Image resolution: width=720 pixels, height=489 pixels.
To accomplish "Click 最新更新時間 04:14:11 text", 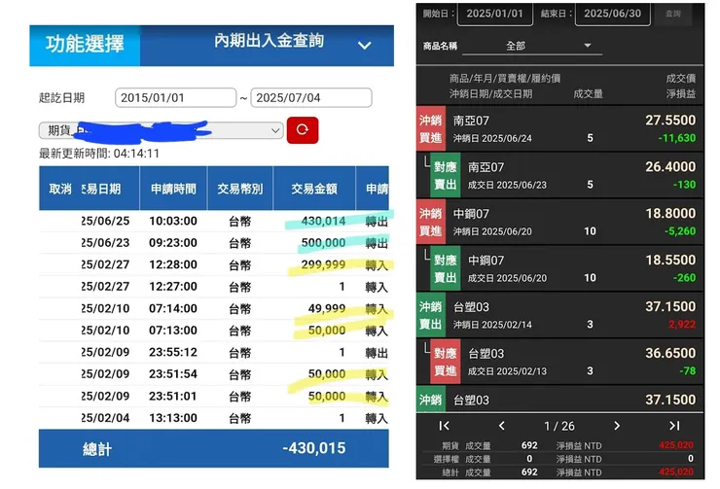I will click(99, 154).
